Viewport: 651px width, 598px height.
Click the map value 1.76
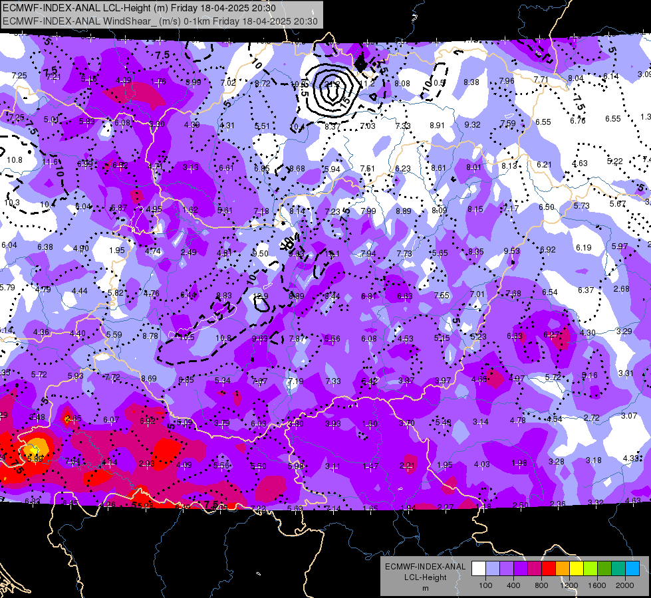(158, 81)
